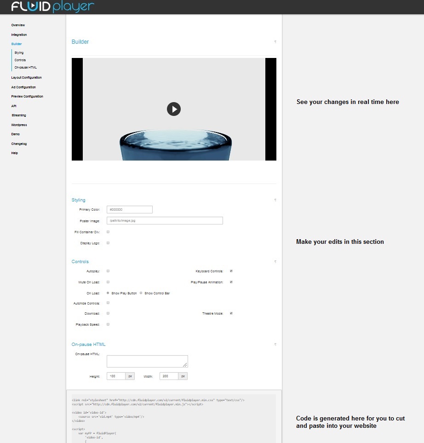
Task: Open the Integration section in sidebar
Action: [x=19, y=35]
